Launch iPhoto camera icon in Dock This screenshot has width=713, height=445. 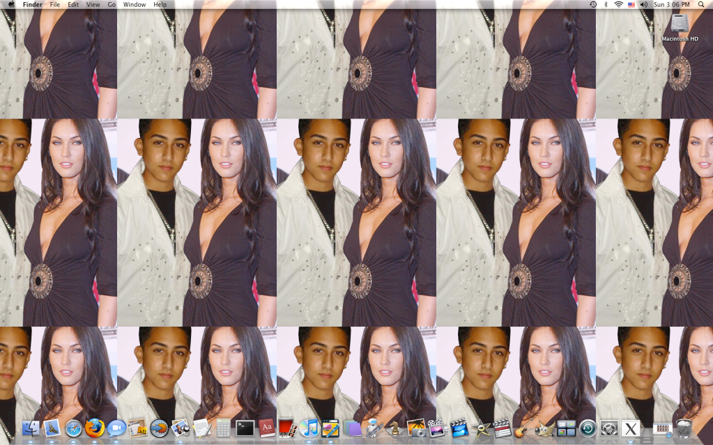(416, 428)
